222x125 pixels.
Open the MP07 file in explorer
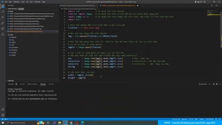pyautogui.click(x=25, y=29)
